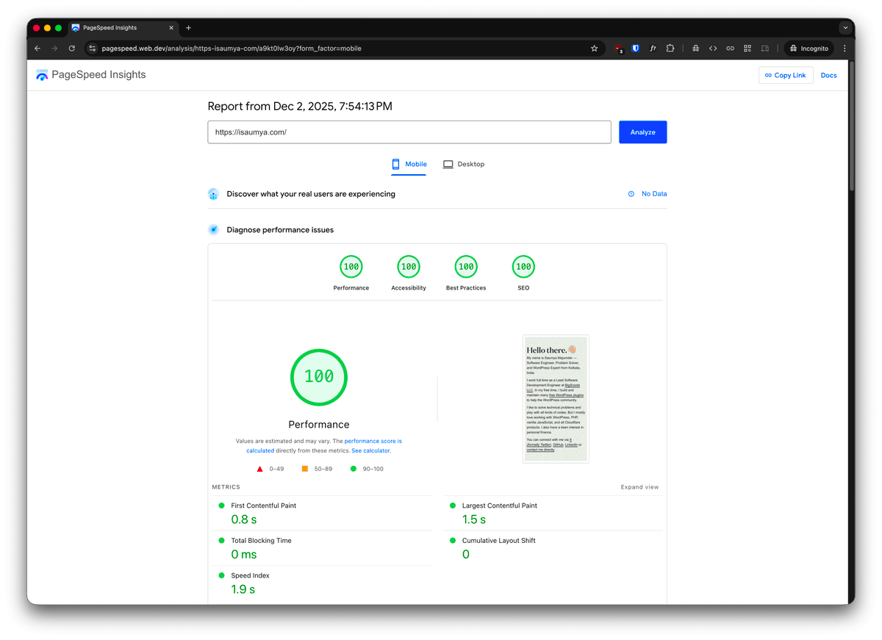Open a new tab with plus icon
The image size is (882, 640).
pos(188,28)
